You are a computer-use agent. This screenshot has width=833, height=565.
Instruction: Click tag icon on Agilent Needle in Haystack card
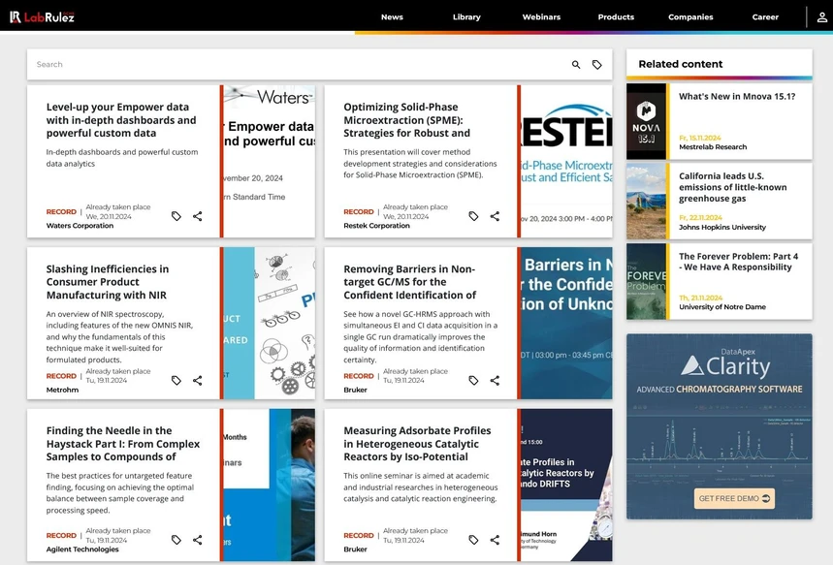click(x=176, y=540)
